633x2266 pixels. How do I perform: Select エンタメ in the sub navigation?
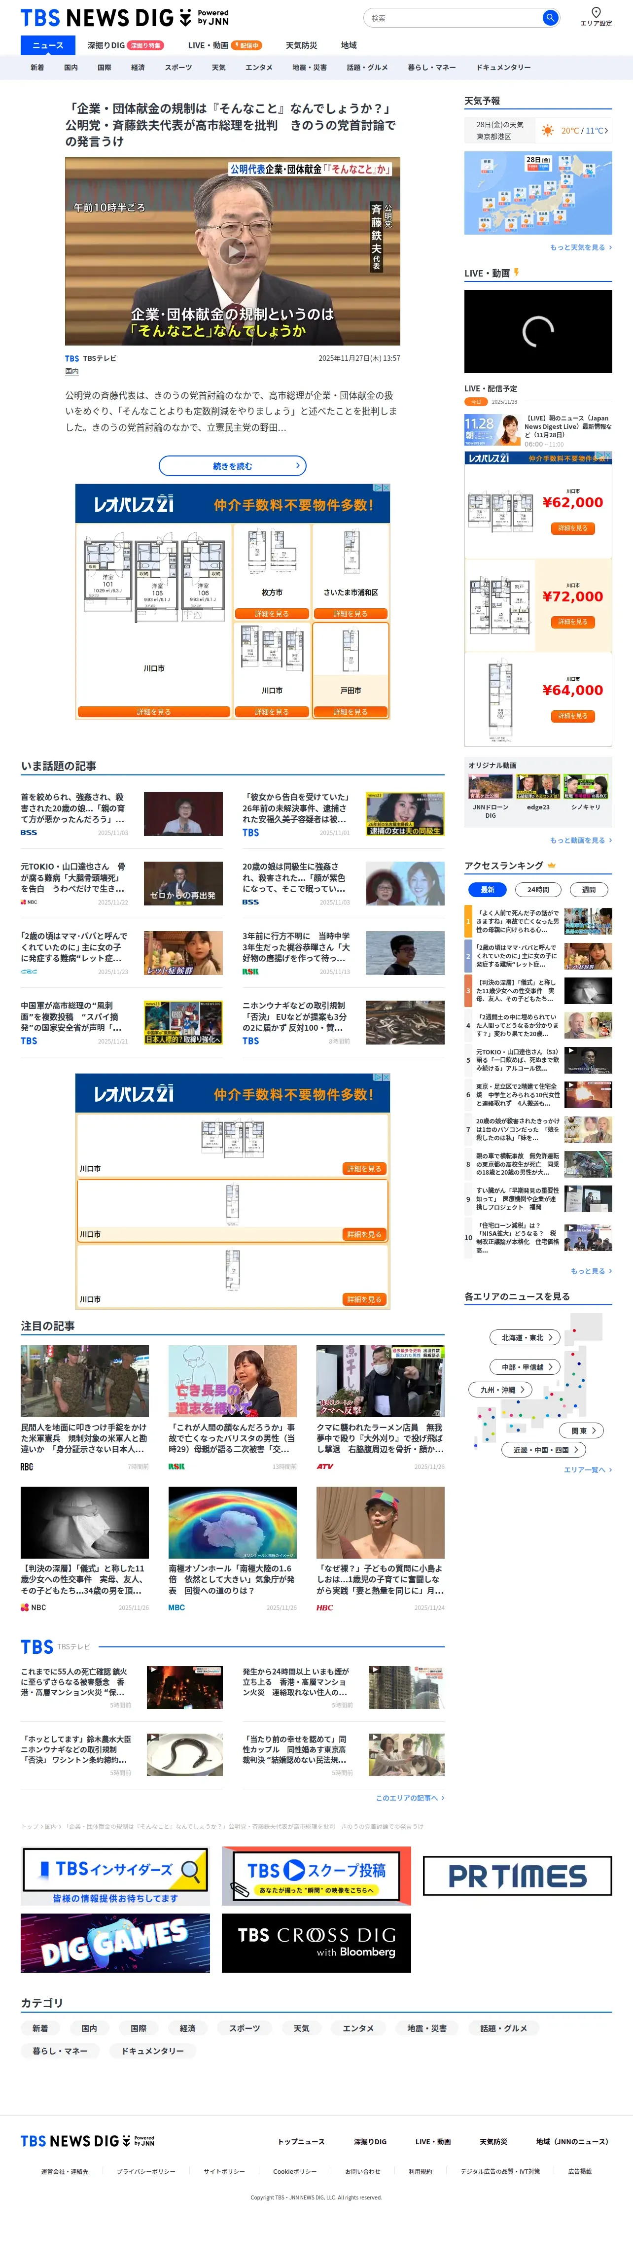pos(258,67)
